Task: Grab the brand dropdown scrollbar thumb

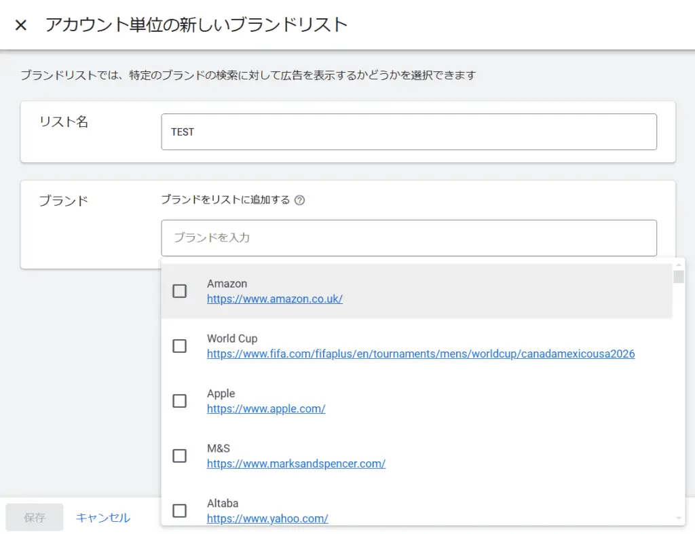Action: click(x=679, y=277)
